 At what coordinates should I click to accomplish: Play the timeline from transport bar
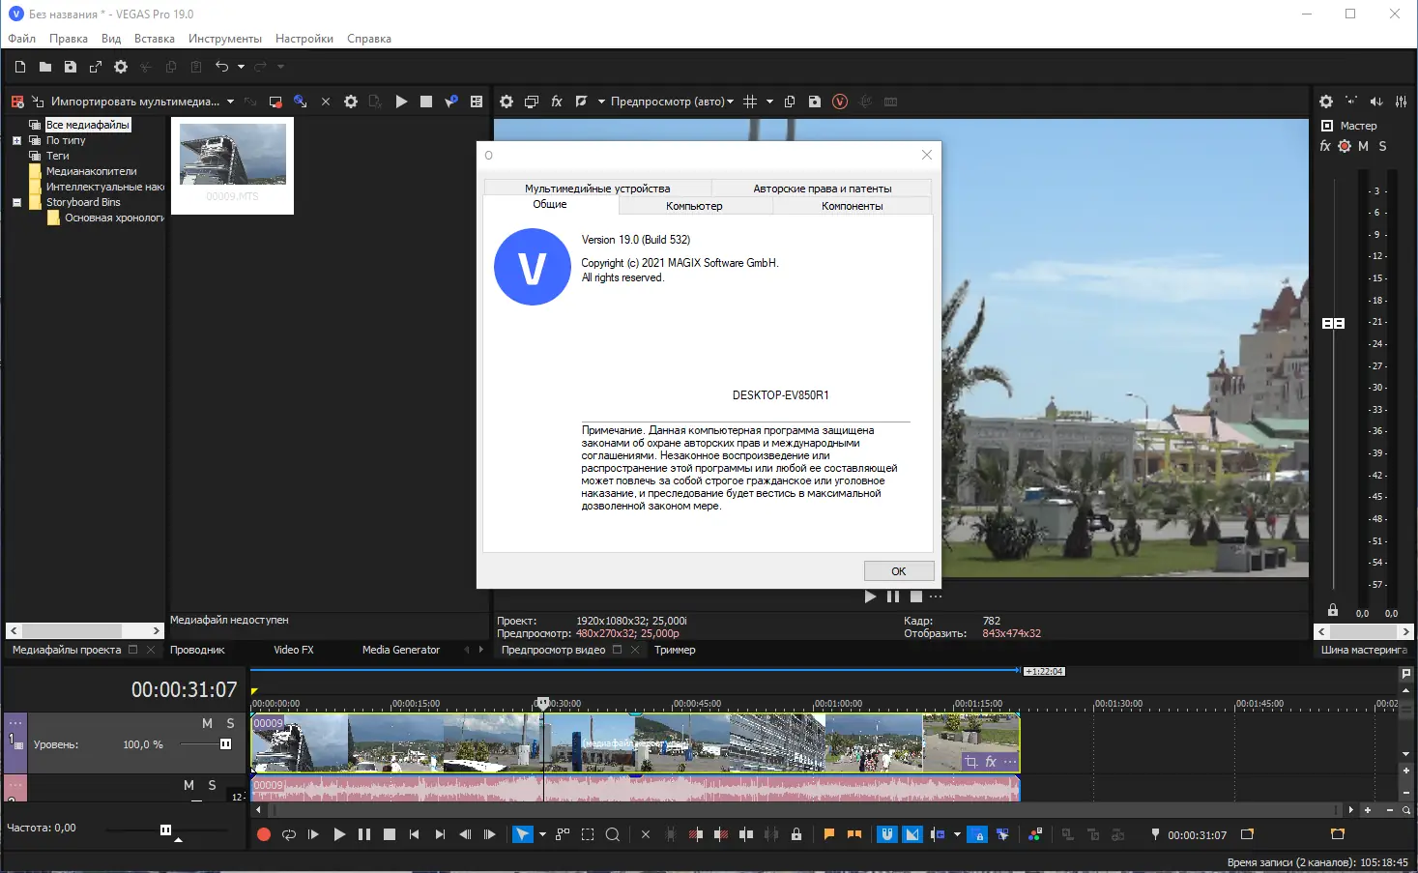coord(339,834)
